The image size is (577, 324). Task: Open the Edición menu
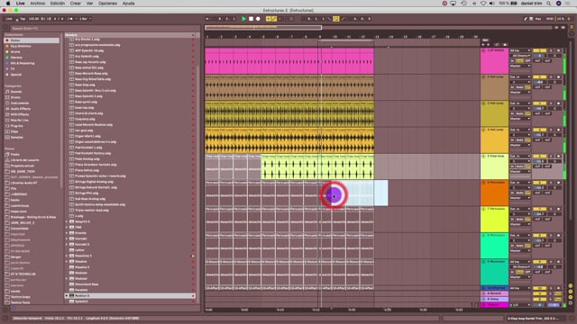click(x=58, y=4)
